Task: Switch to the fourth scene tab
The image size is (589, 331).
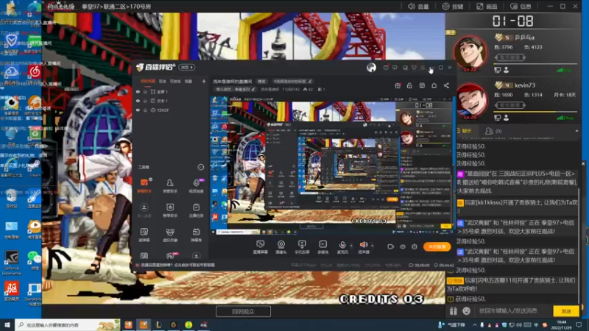Action: pyautogui.click(x=188, y=81)
